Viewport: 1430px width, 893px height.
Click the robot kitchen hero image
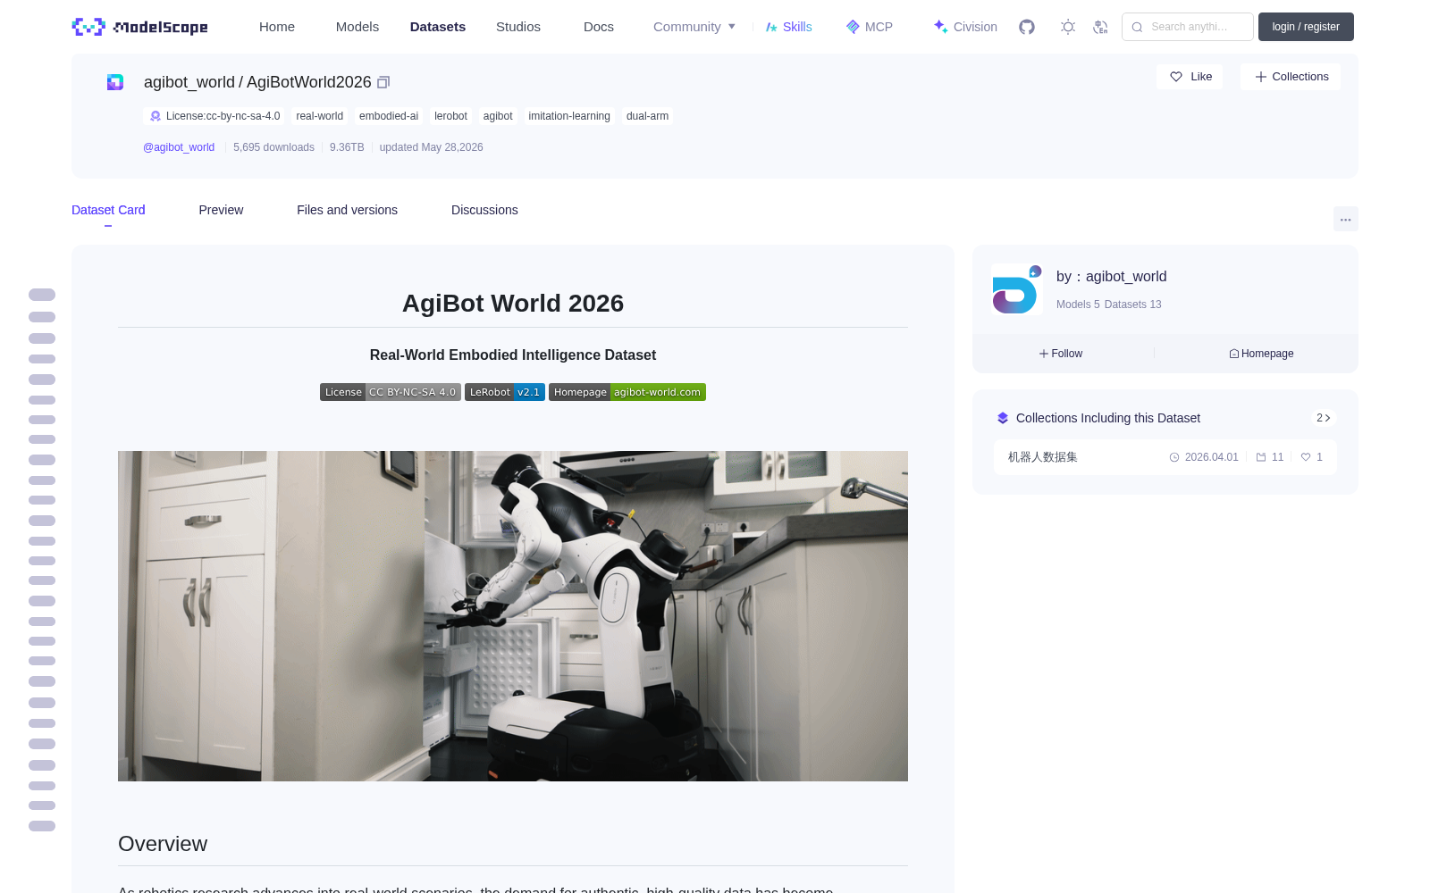(513, 616)
